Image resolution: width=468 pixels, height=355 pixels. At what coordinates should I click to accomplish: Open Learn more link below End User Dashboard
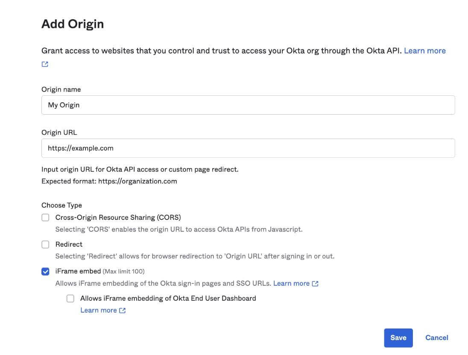click(98, 311)
